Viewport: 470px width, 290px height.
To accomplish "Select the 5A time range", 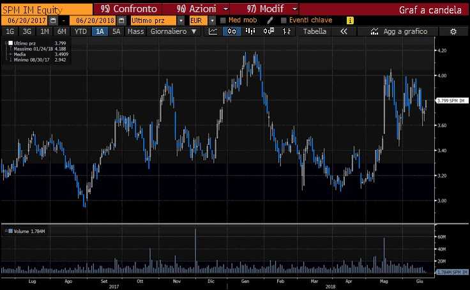I will pyautogui.click(x=116, y=31).
